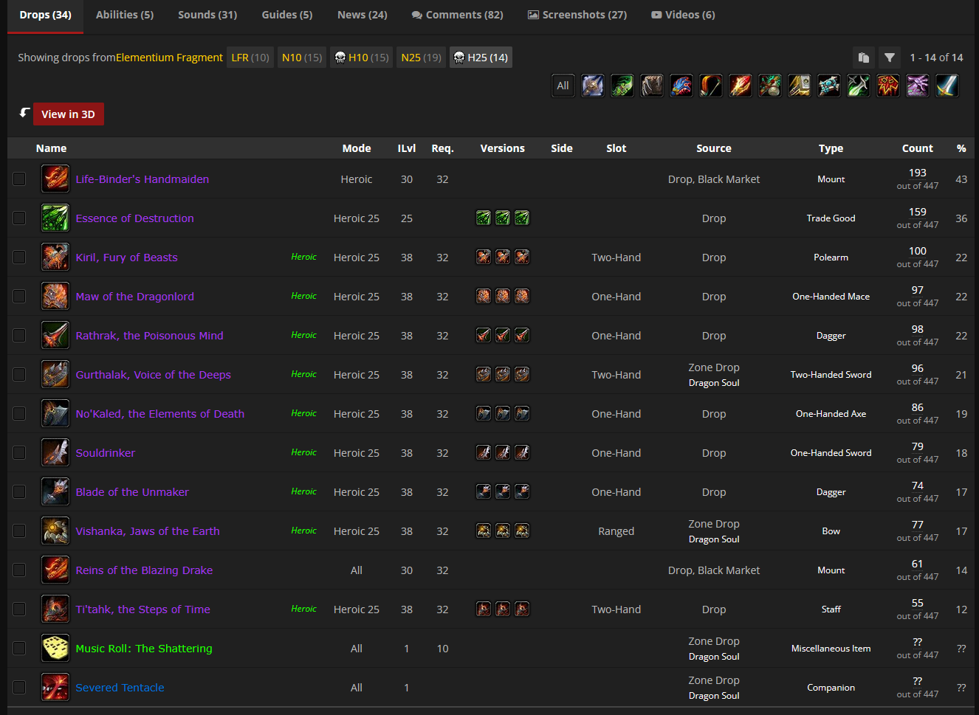Click the copy list icon button
Screen dimensions: 979x715
click(863, 58)
